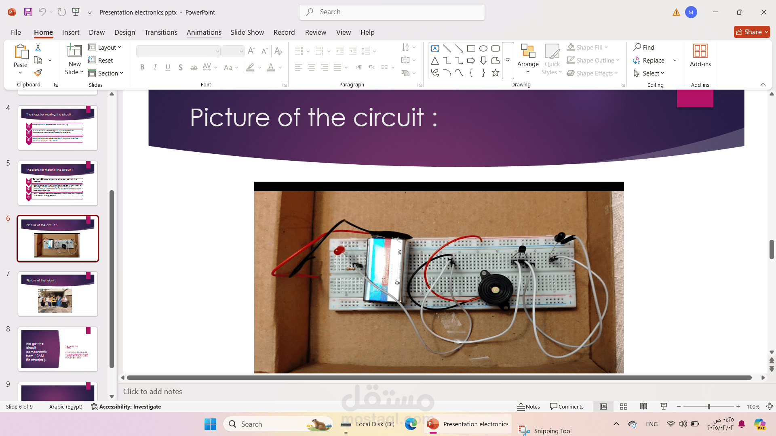Open the font color picker swatch

click(271, 67)
